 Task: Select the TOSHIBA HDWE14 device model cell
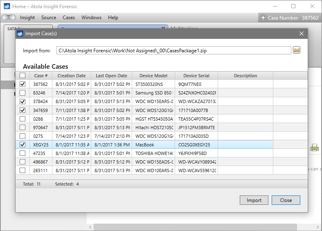tap(153, 153)
